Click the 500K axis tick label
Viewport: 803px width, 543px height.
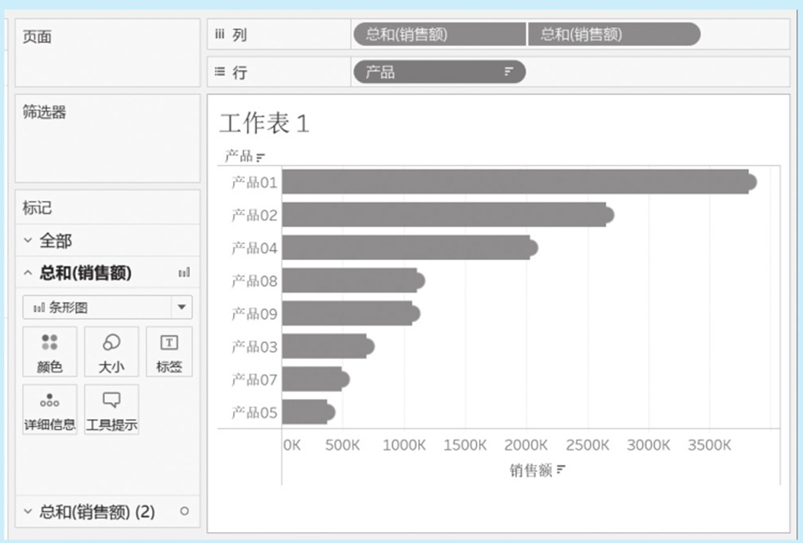tap(342, 444)
